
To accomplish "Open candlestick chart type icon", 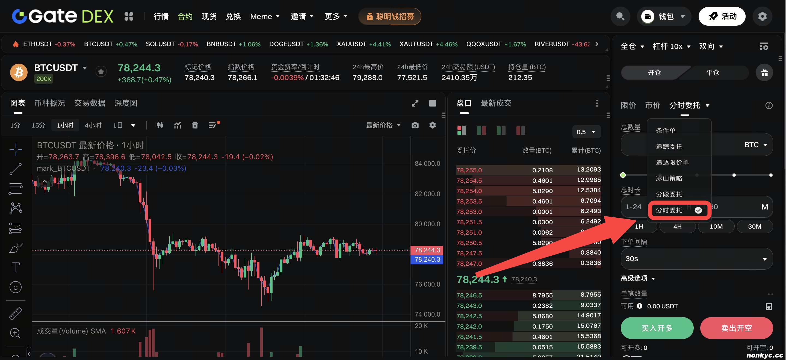I will pyautogui.click(x=160, y=125).
